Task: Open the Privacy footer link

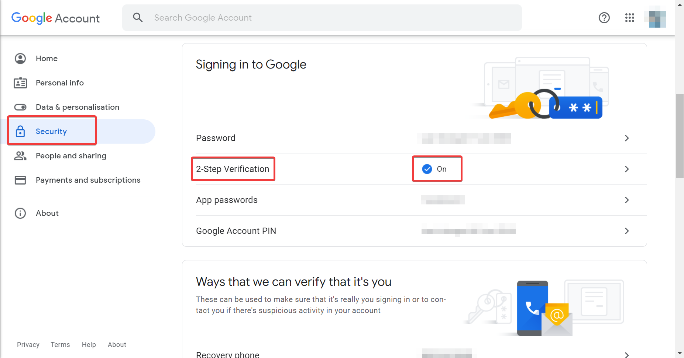Action: coord(28,345)
